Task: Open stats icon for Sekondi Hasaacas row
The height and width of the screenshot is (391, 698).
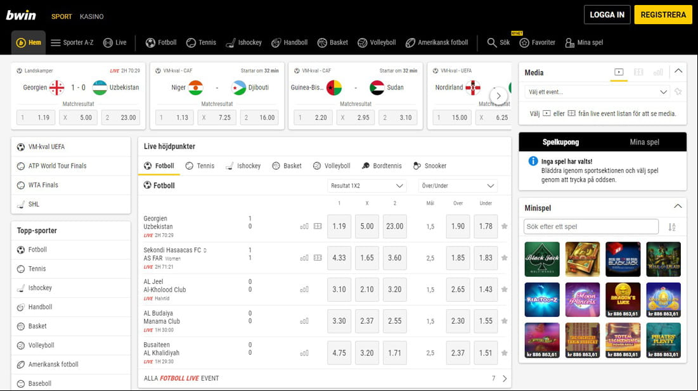Action: click(x=304, y=258)
